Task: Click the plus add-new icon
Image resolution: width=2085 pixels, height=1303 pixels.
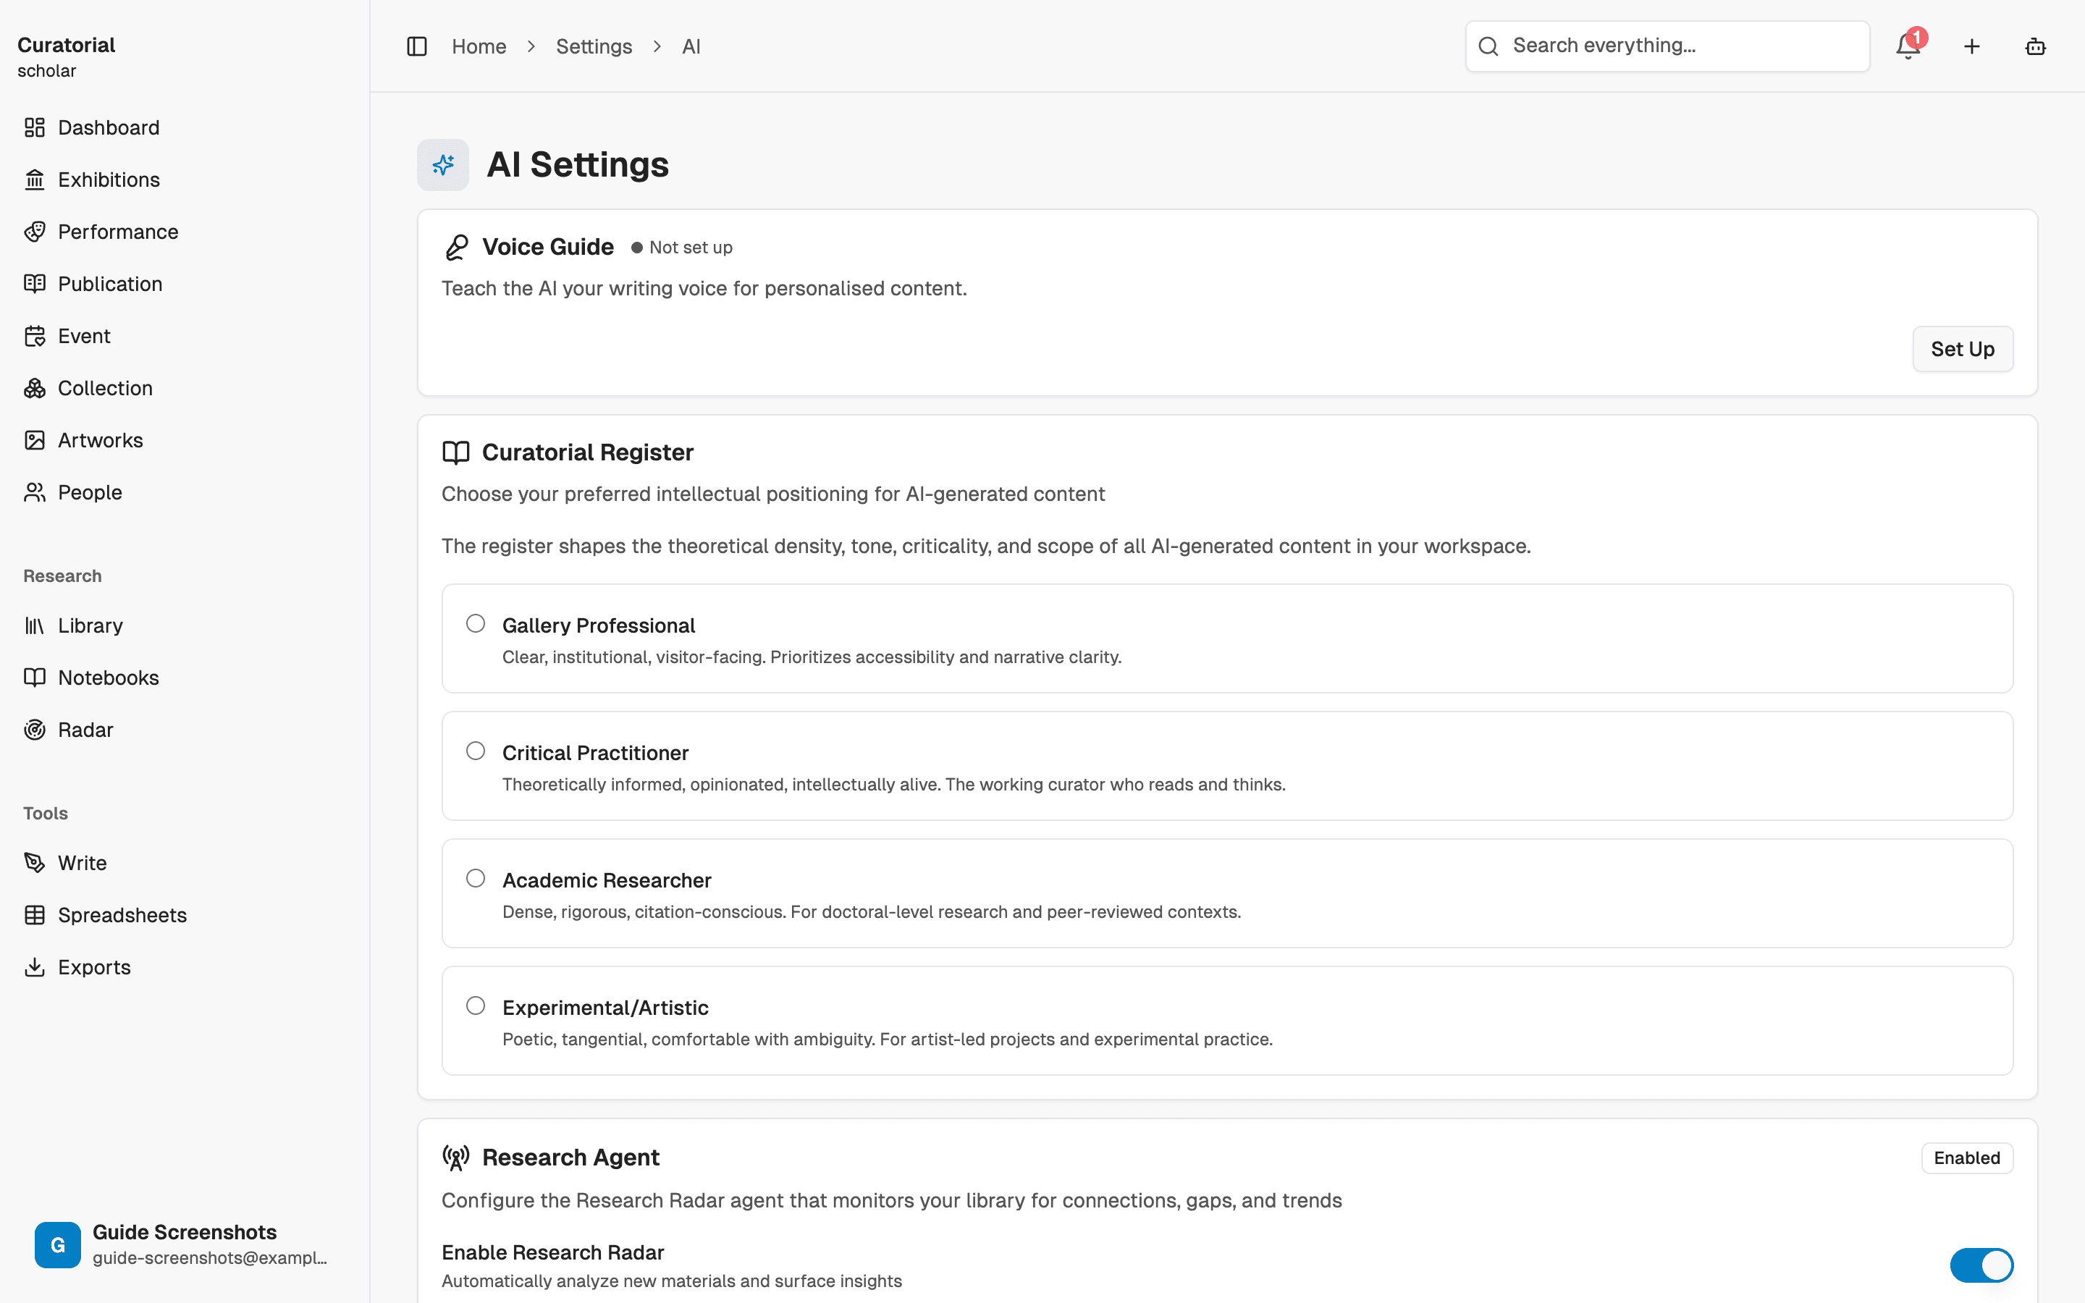Action: pyautogui.click(x=1971, y=46)
